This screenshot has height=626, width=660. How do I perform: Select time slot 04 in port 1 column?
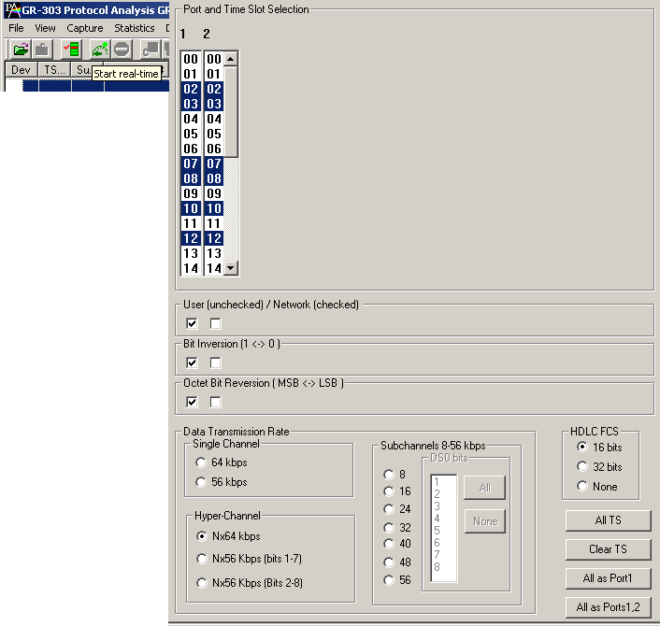191,119
